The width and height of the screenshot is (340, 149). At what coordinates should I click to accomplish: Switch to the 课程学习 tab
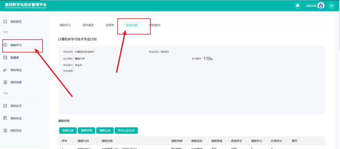point(65,25)
